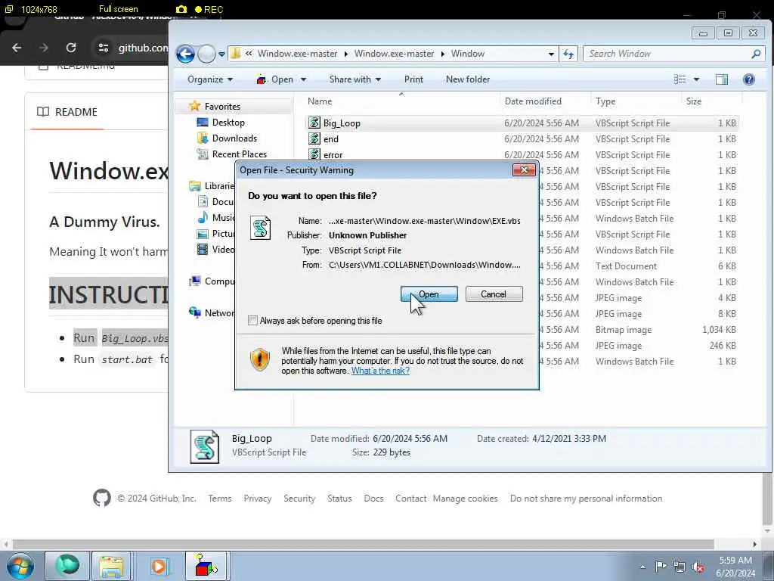Click Print in Explorer toolbar

(x=413, y=79)
